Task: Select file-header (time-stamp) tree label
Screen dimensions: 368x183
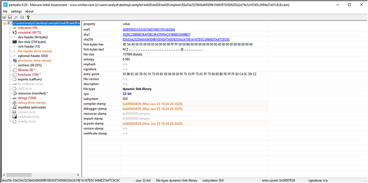Action: pos(35,51)
